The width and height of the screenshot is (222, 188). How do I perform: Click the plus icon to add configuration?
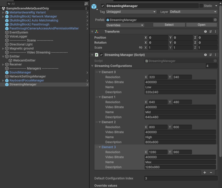[205, 172]
